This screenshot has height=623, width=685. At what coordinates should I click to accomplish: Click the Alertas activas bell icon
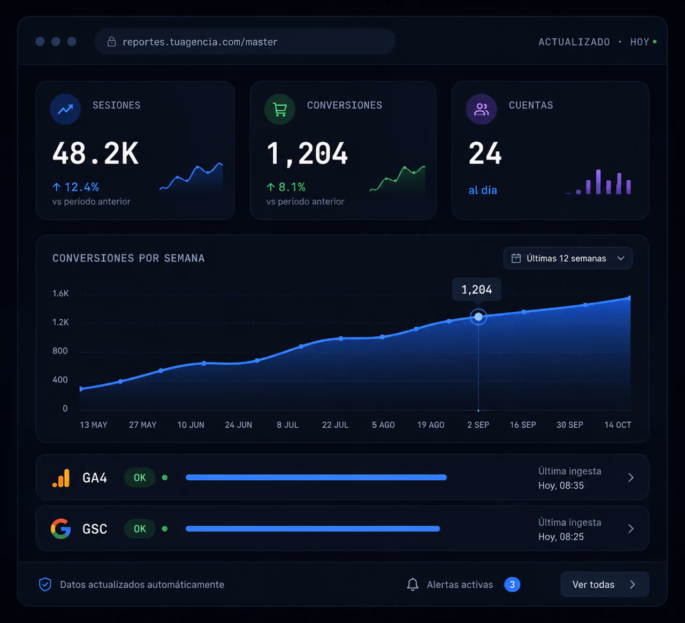[x=413, y=584]
